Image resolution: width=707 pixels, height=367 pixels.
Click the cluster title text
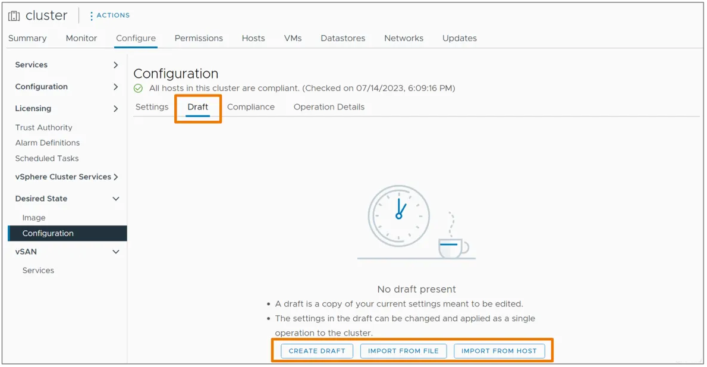(46, 15)
